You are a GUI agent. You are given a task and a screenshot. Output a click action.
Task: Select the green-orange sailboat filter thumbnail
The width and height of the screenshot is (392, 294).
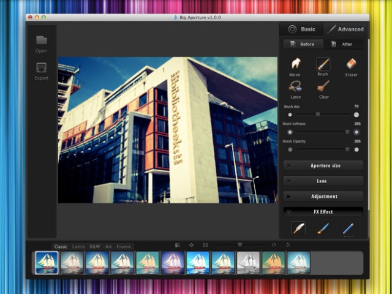tap(274, 263)
